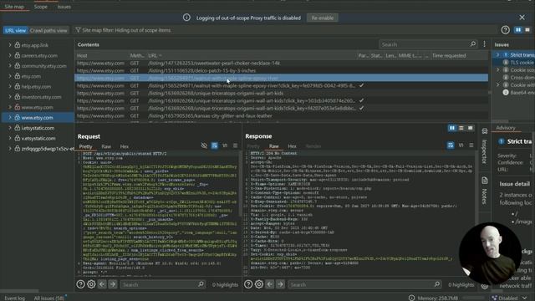The image size is (535, 301).
Task: Toggle request newline \n display
Action: pyautogui.click(x=225, y=145)
